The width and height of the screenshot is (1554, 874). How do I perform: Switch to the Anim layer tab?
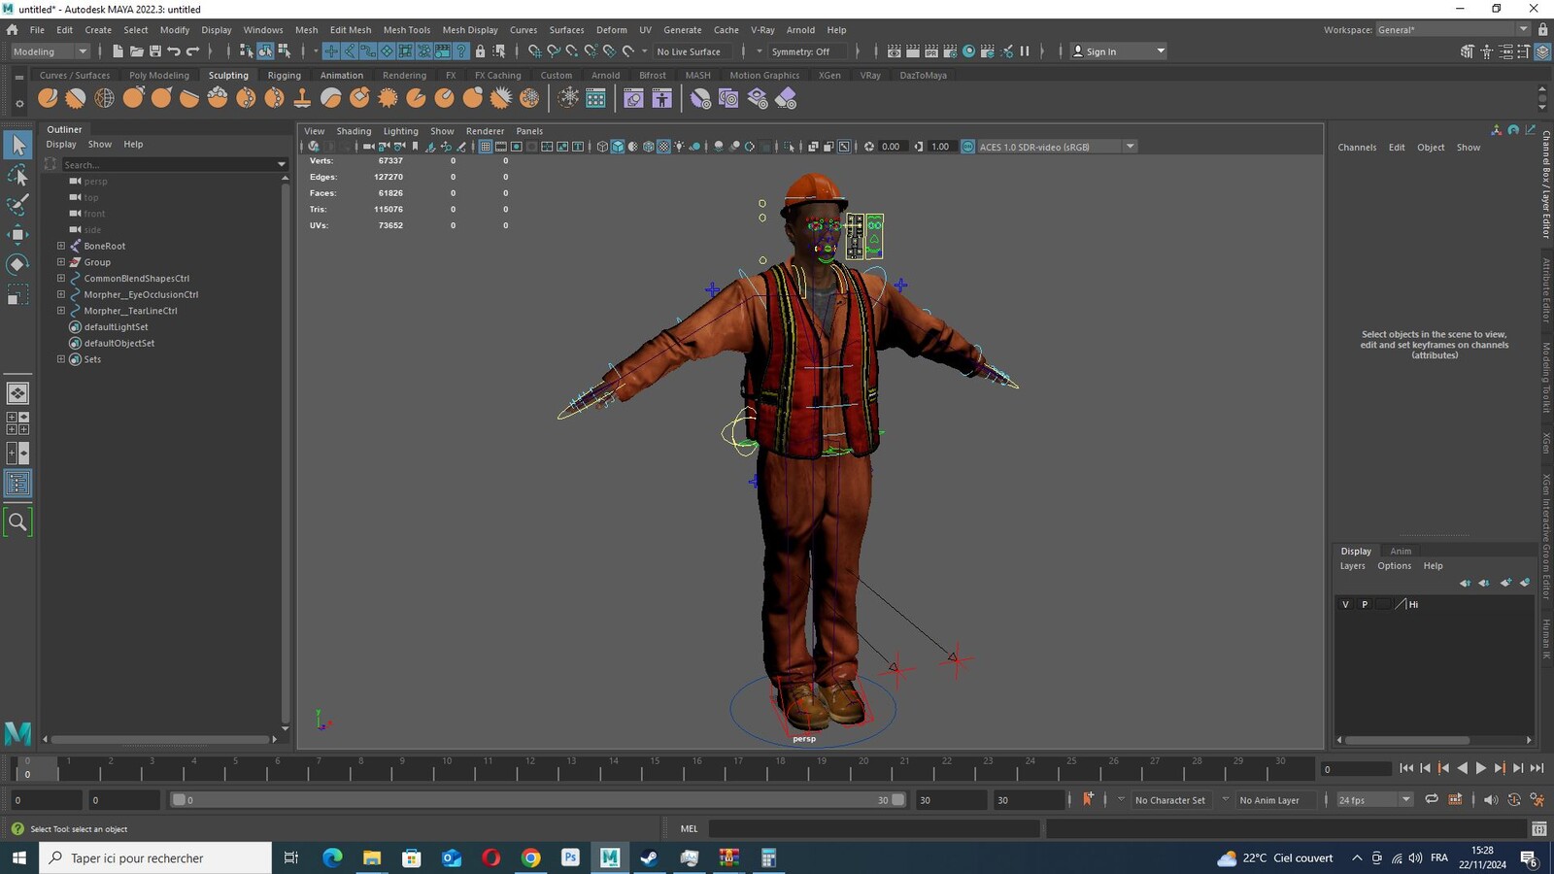[x=1401, y=551]
